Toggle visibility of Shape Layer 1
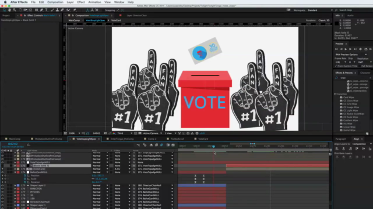373x209 pixels. [x=2, y=205]
